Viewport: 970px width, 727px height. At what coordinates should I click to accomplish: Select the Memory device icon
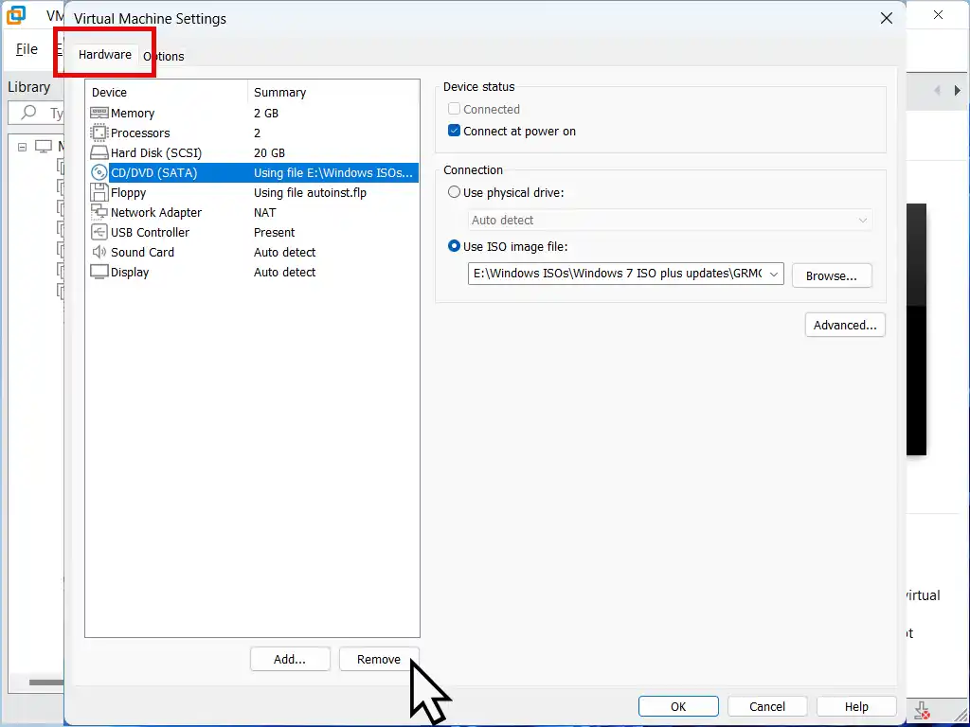[x=99, y=114]
